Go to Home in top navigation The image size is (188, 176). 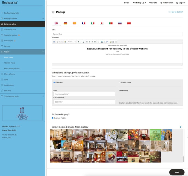127,3
